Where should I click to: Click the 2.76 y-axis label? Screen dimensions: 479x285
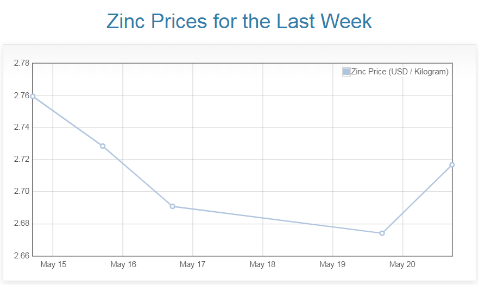22,96
